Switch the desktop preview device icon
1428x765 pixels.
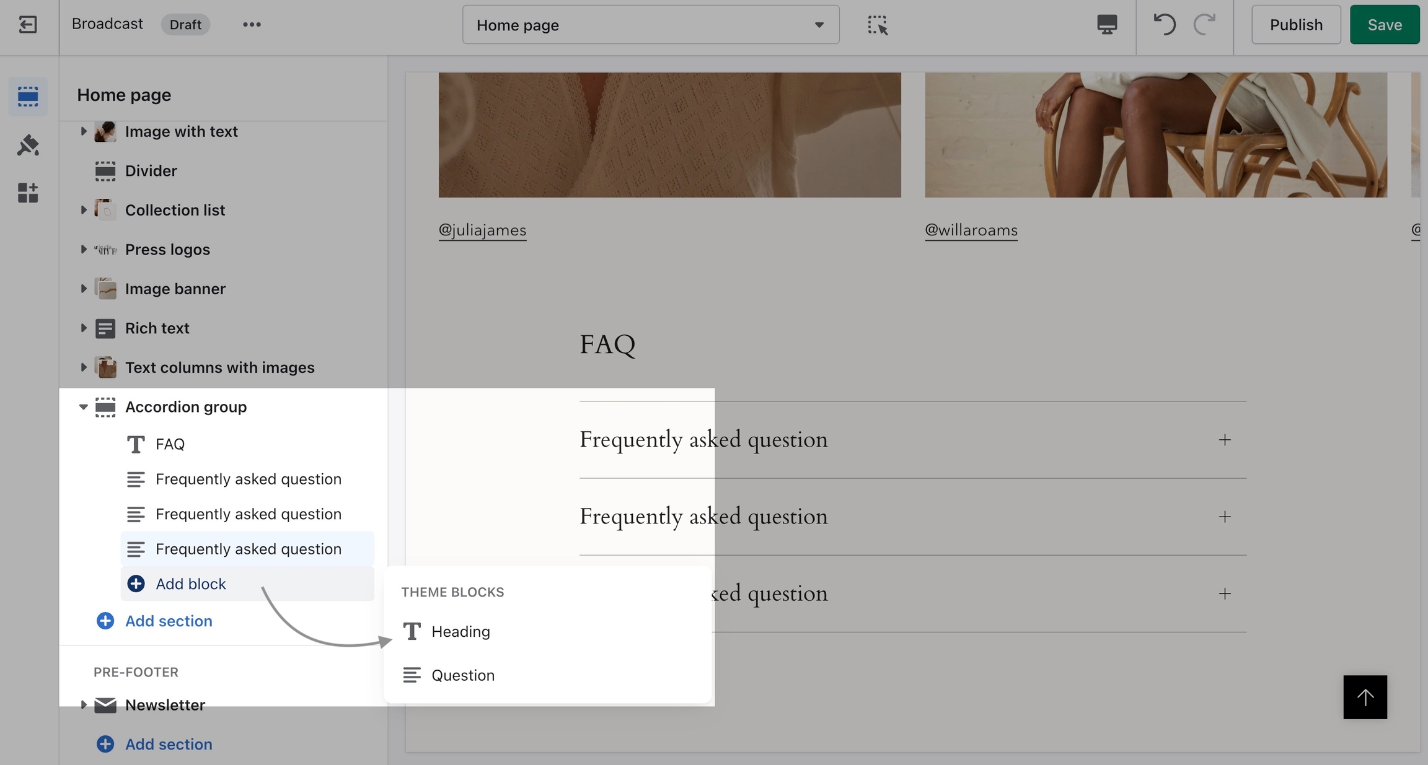pos(1107,25)
